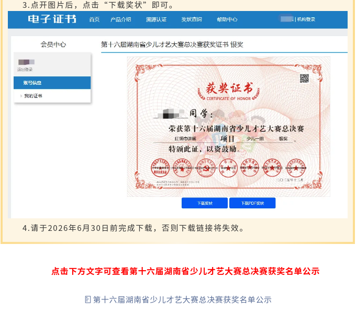Go to the 首页 nav item
This screenshot has width=356, height=311.
pyautogui.click(x=94, y=19)
